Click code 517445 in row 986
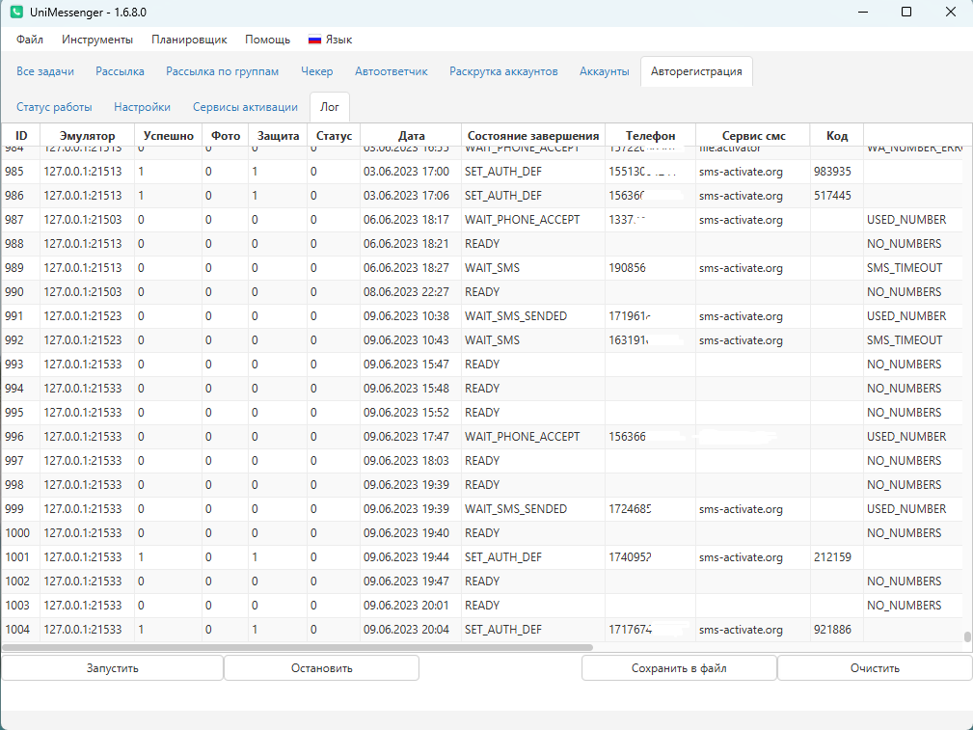The width and height of the screenshot is (973, 730). [x=832, y=196]
